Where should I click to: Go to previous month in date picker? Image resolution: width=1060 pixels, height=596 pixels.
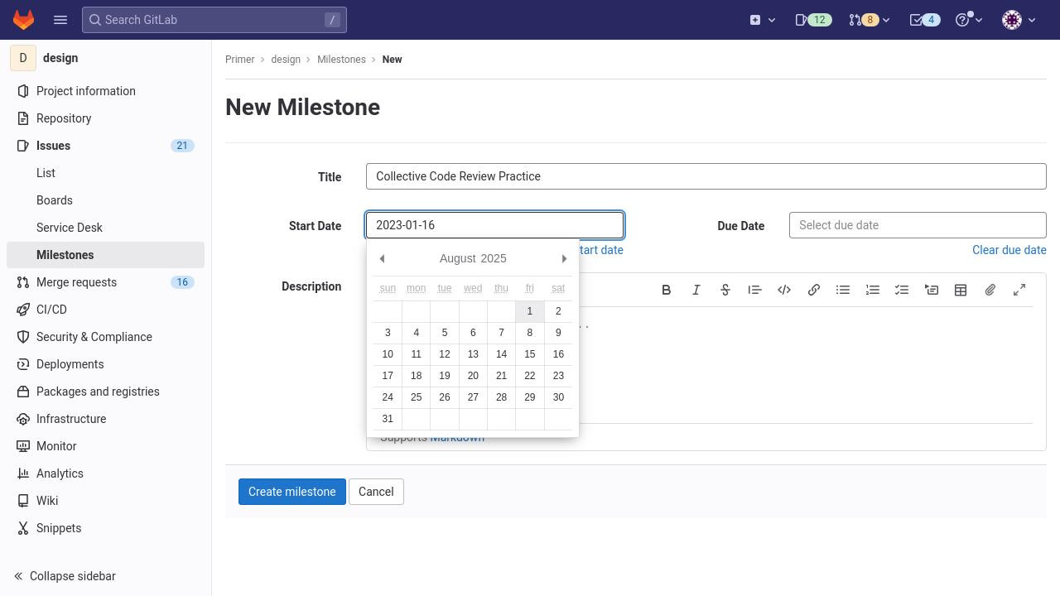point(382,259)
